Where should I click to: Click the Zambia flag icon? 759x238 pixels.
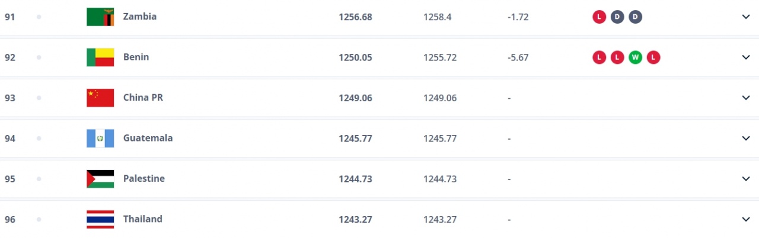pos(100,17)
